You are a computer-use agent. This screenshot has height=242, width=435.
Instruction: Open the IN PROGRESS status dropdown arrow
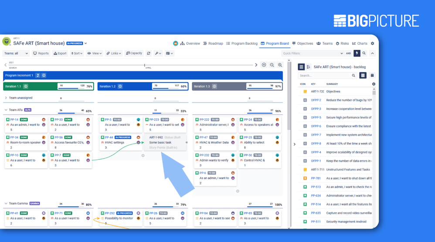pos(86,43)
